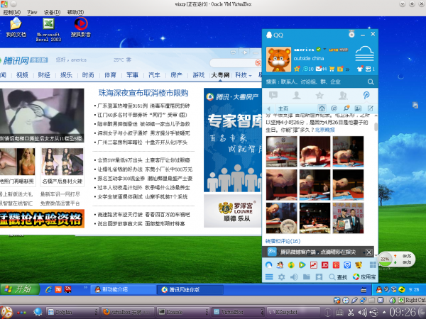Open america's QQ avatar profile
The height and width of the screenshot is (319, 426).
coord(278,60)
